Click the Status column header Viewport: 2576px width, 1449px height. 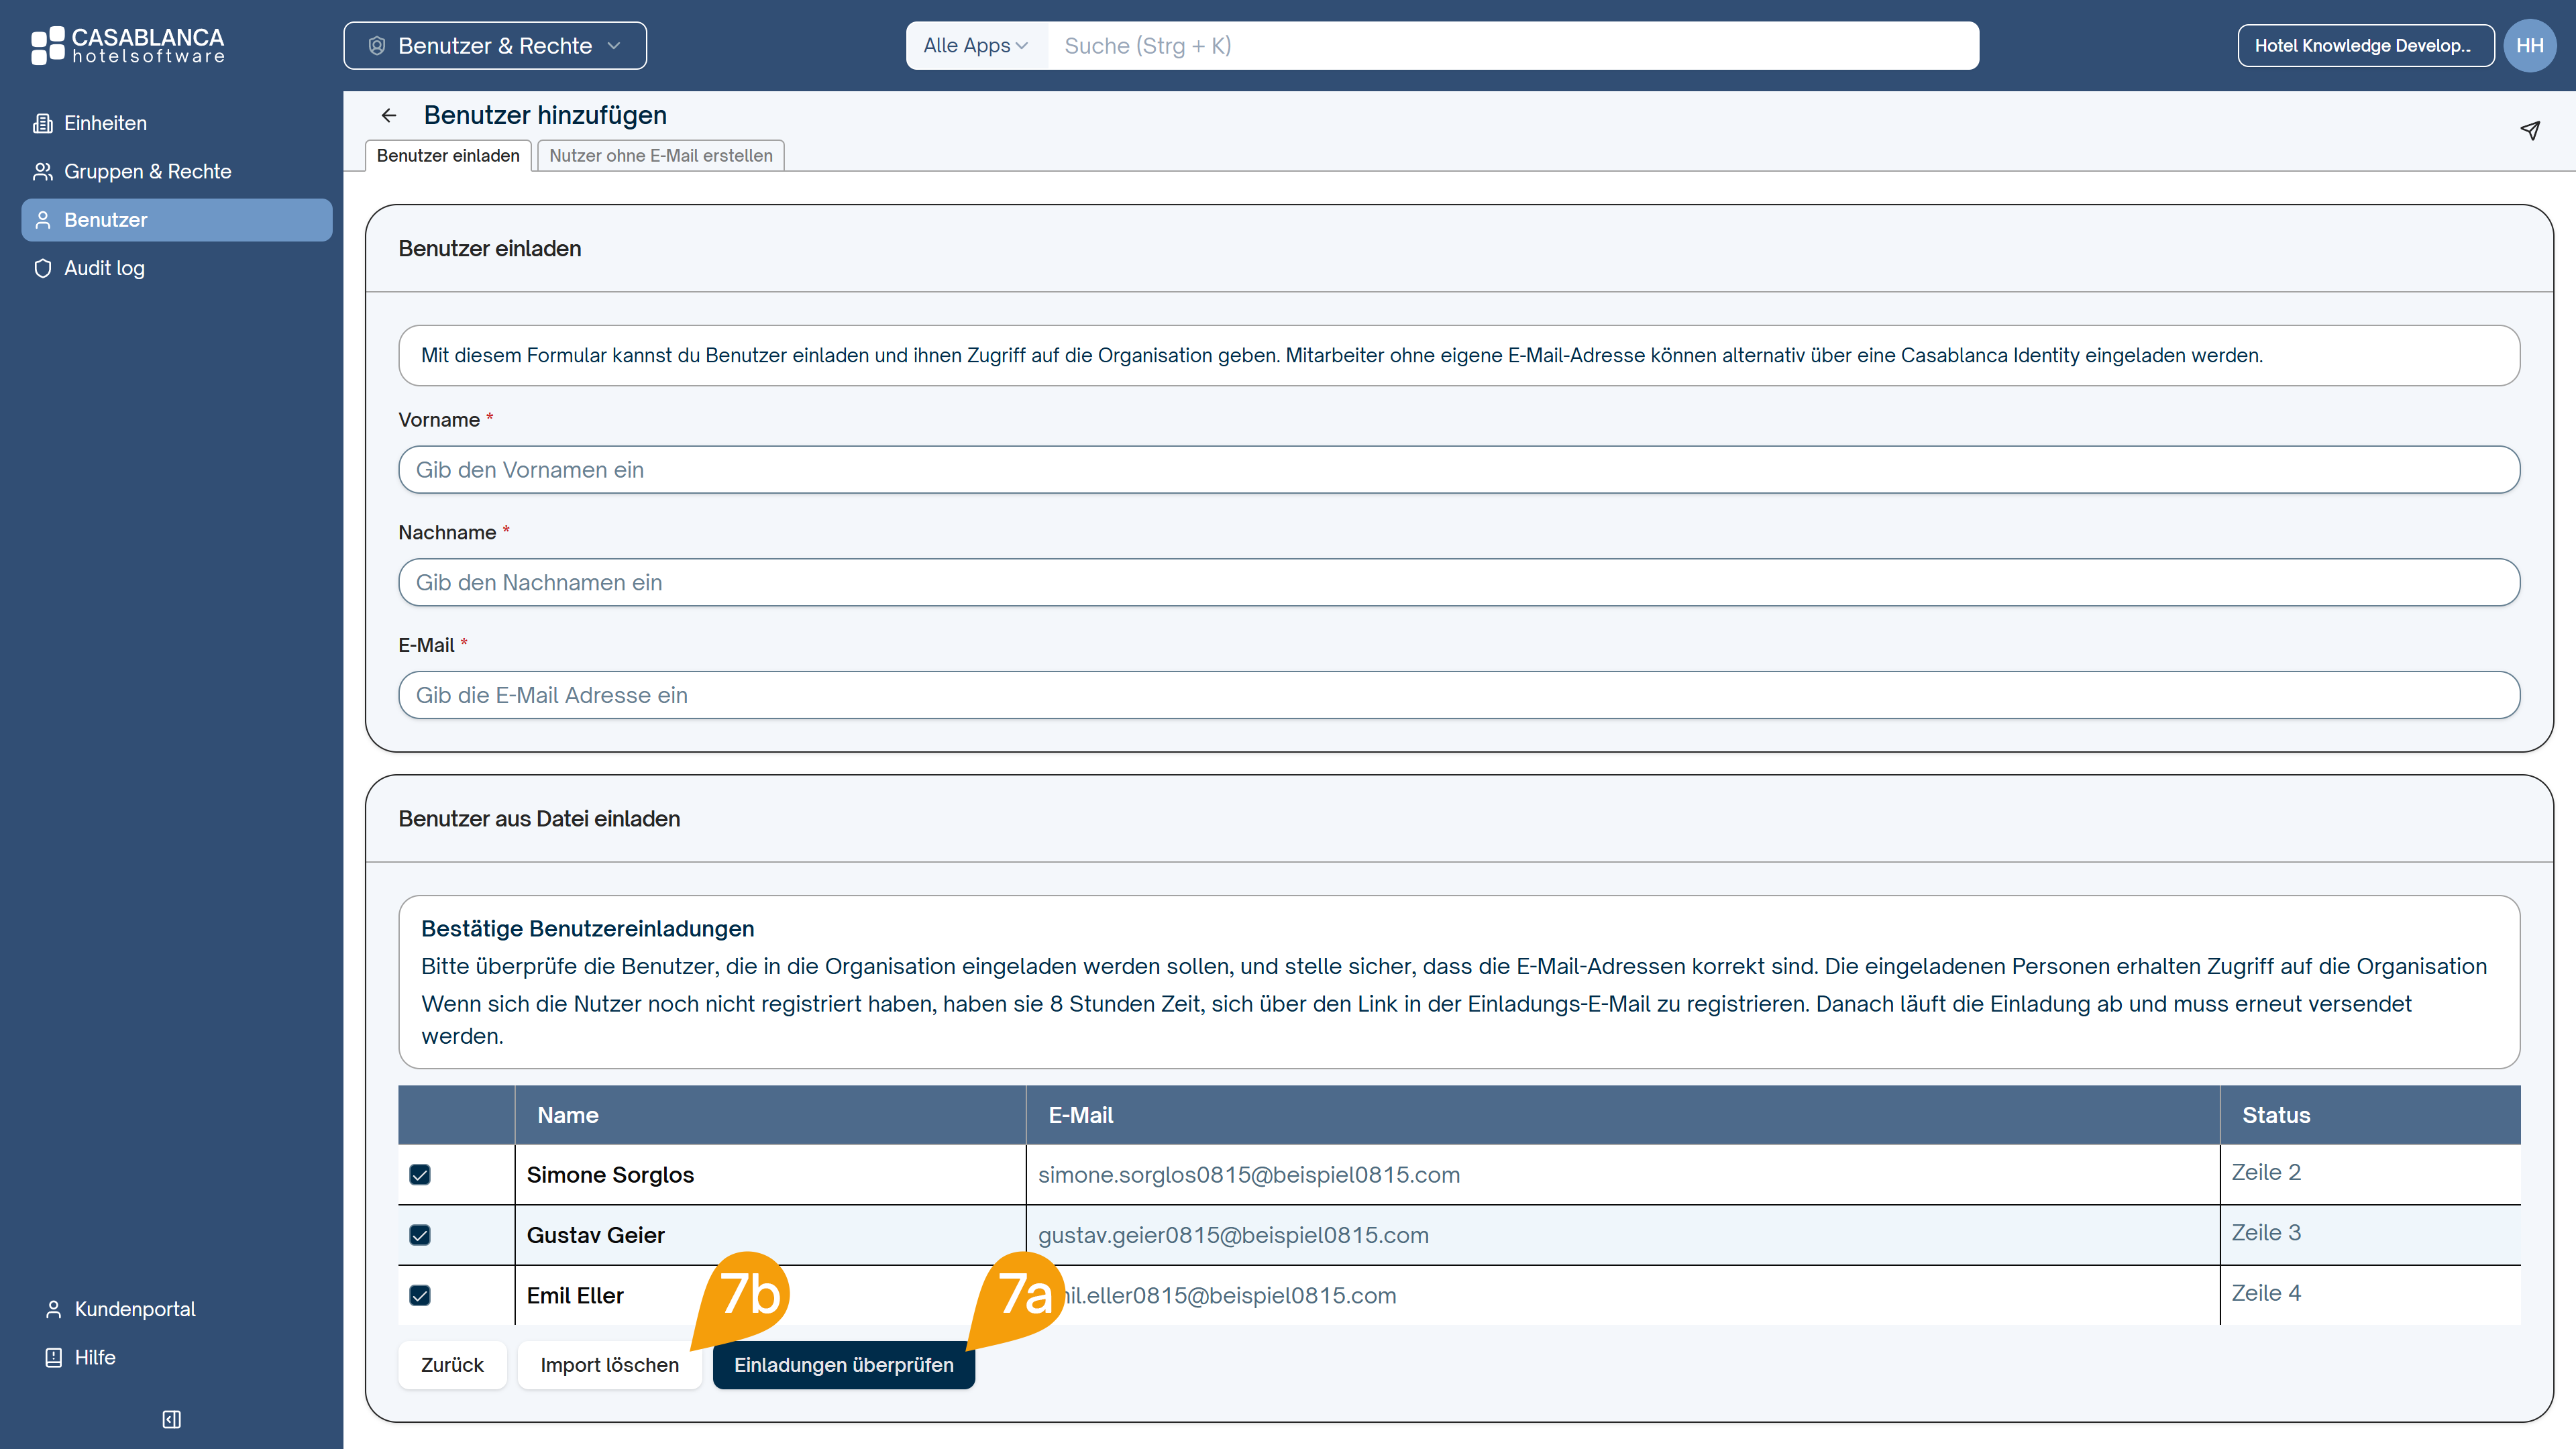2370,1115
